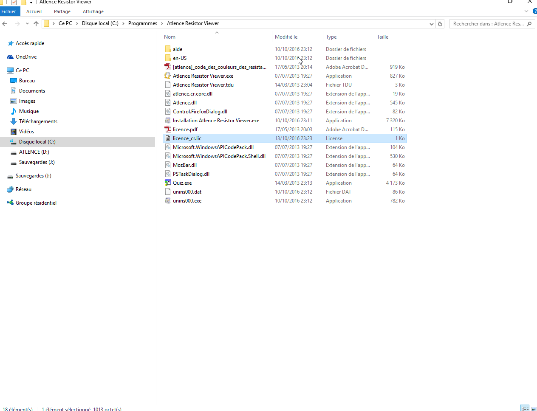Viewport: 537px width, 411px height.
Task: Refresh the current folder view
Action: [440, 24]
